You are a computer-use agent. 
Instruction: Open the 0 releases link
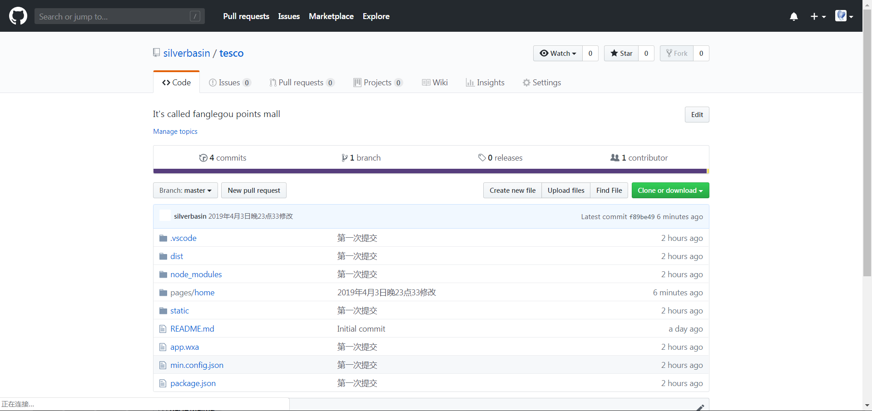pos(500,158)
